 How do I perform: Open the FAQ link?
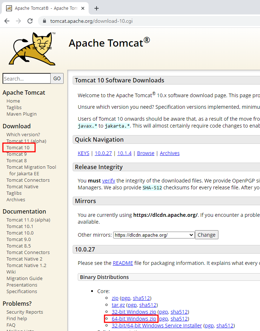tap(11, 325)
